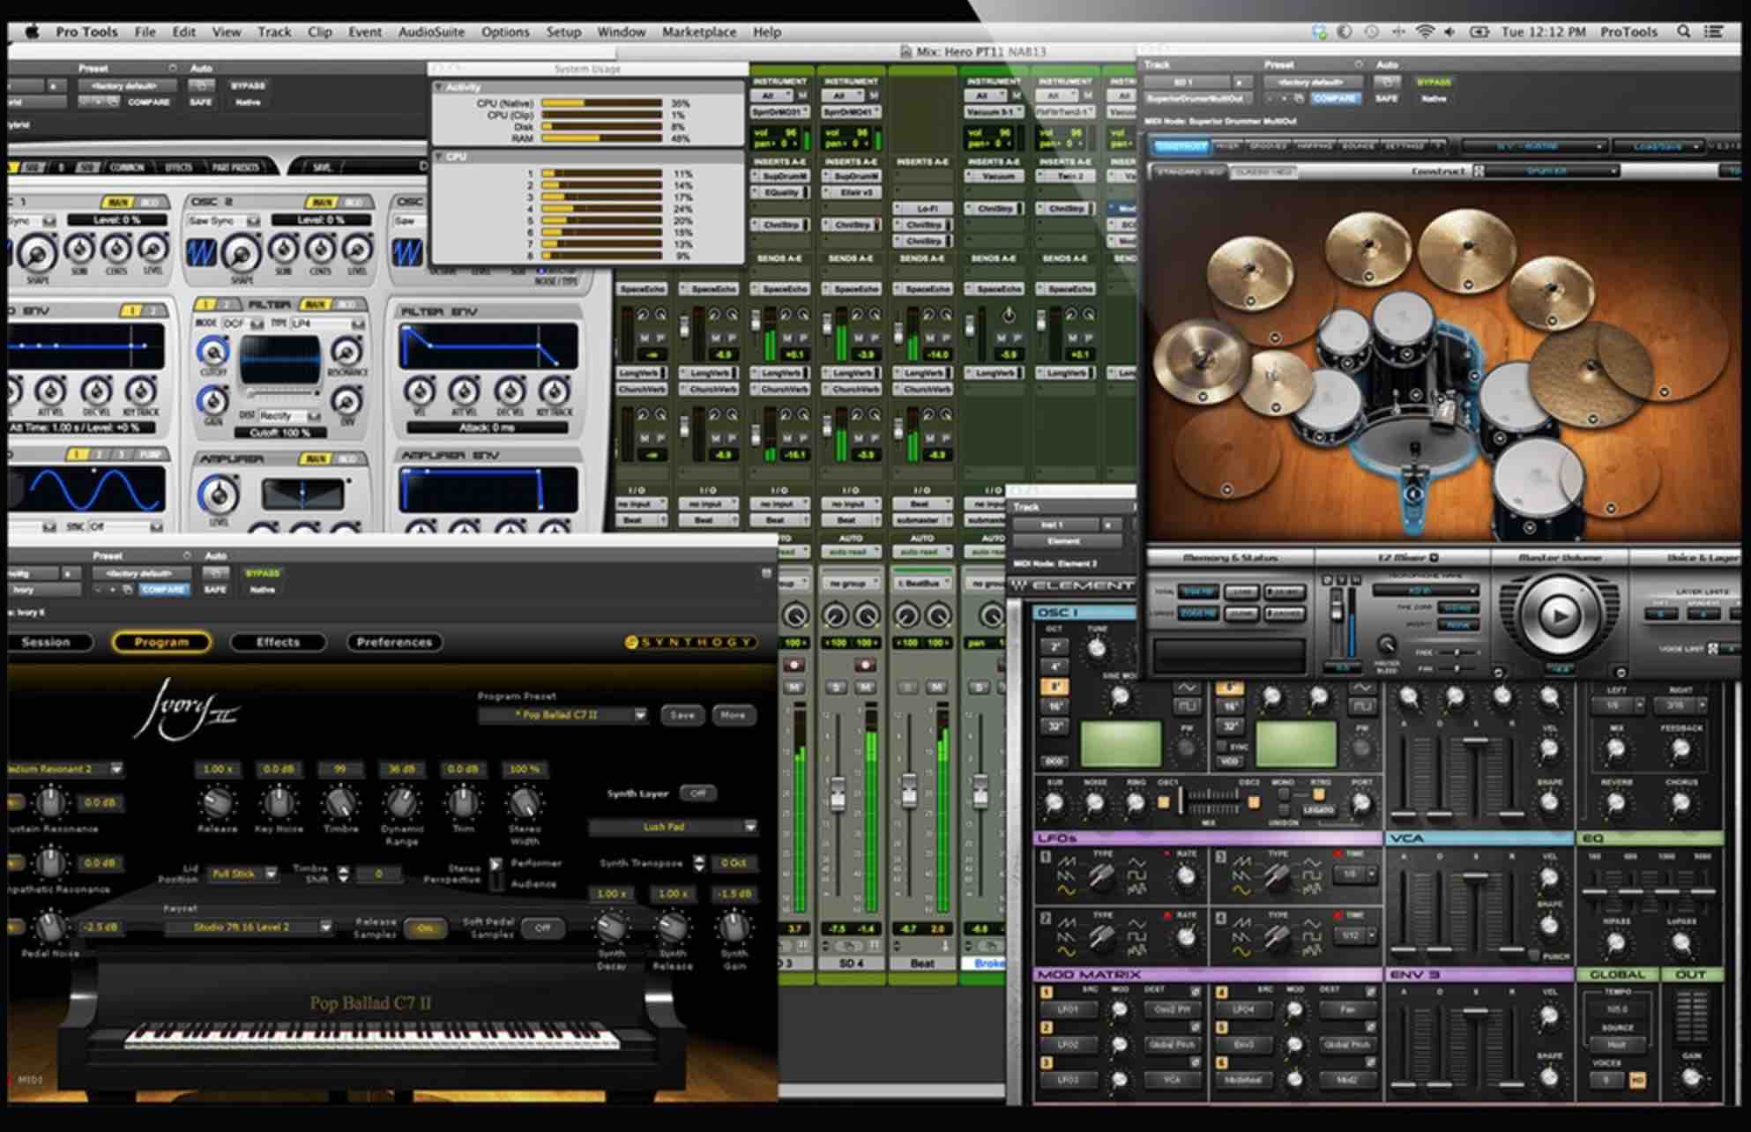Open Spotlight search in the menu bar
This screenshot has height=1132, width=1751.
[x=1683, y=32]
